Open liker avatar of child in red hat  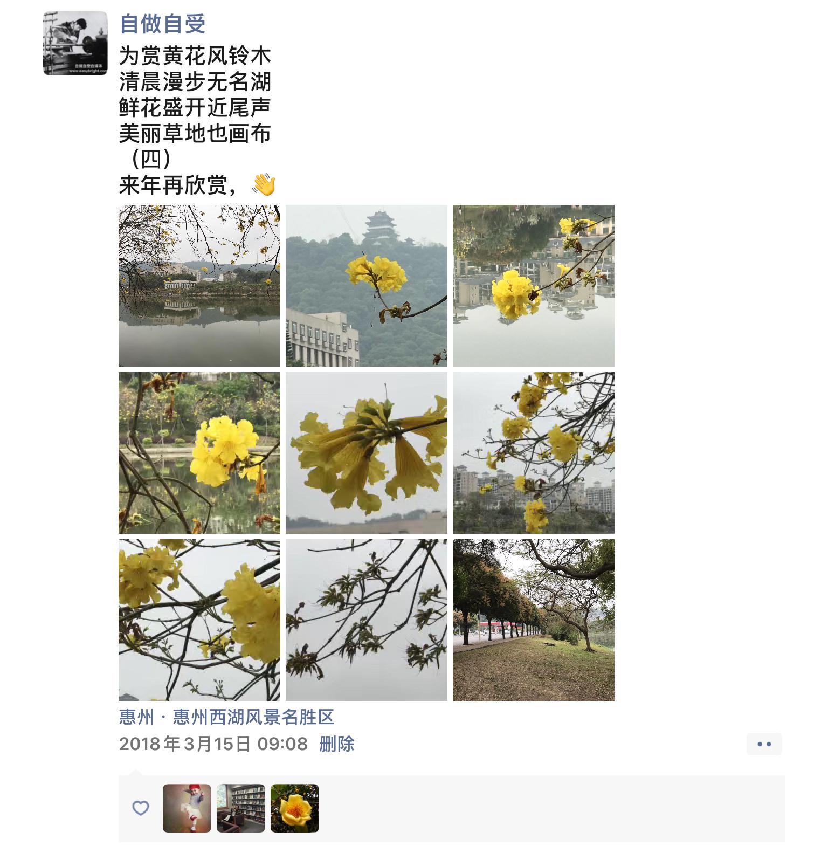click(187, 808)
